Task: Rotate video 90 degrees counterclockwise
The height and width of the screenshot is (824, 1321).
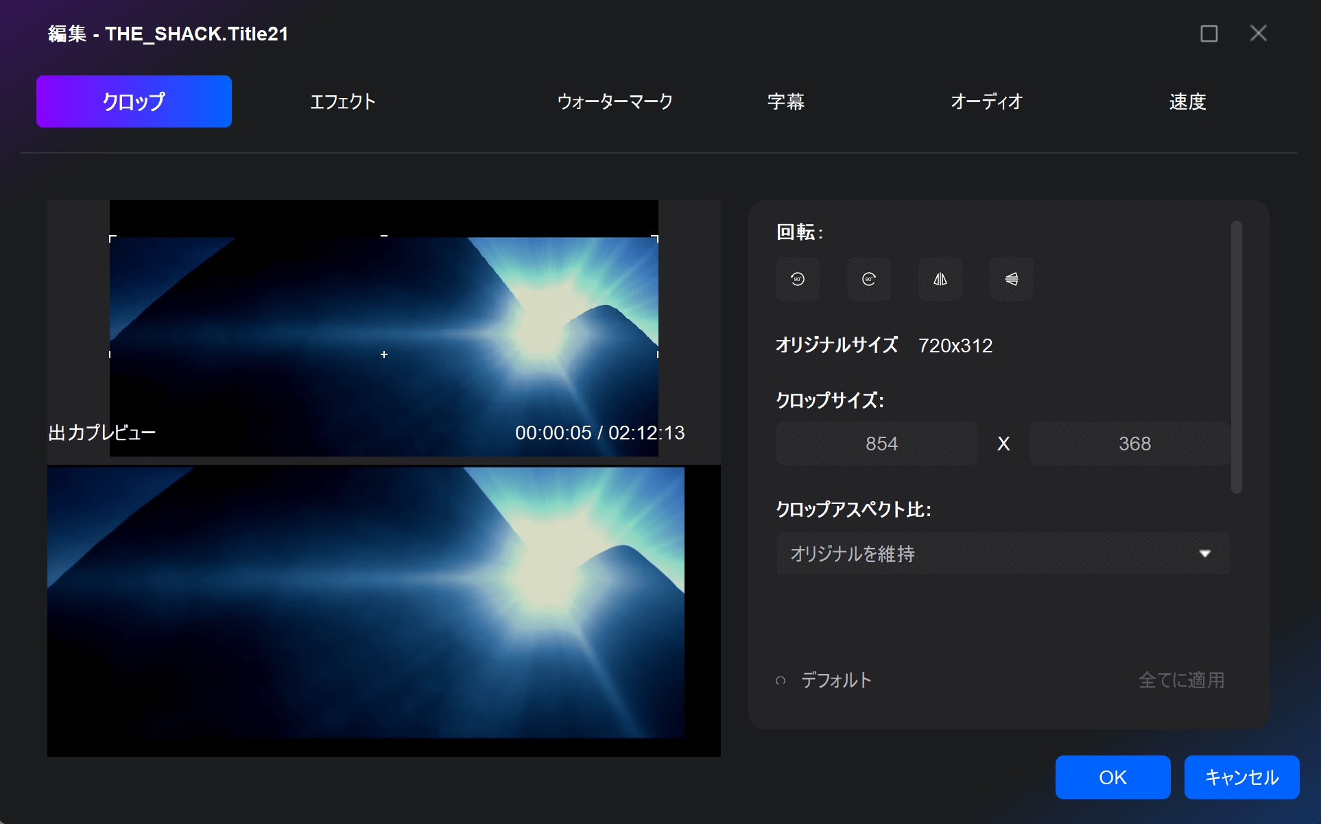Action: (x=797, y=279)
